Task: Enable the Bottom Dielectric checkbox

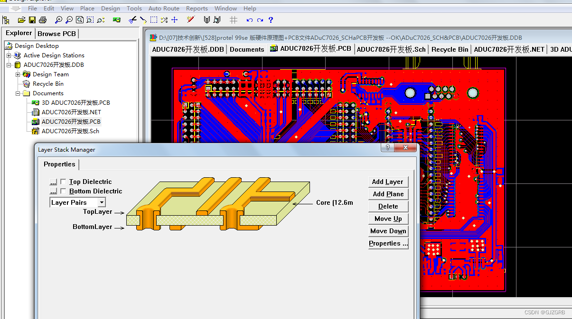Action: pos(63,191)
